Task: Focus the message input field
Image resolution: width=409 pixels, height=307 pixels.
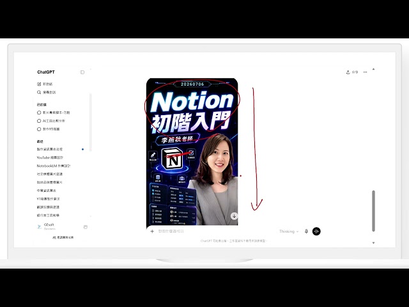Action: pyautogui.click(x=217, y=232)
